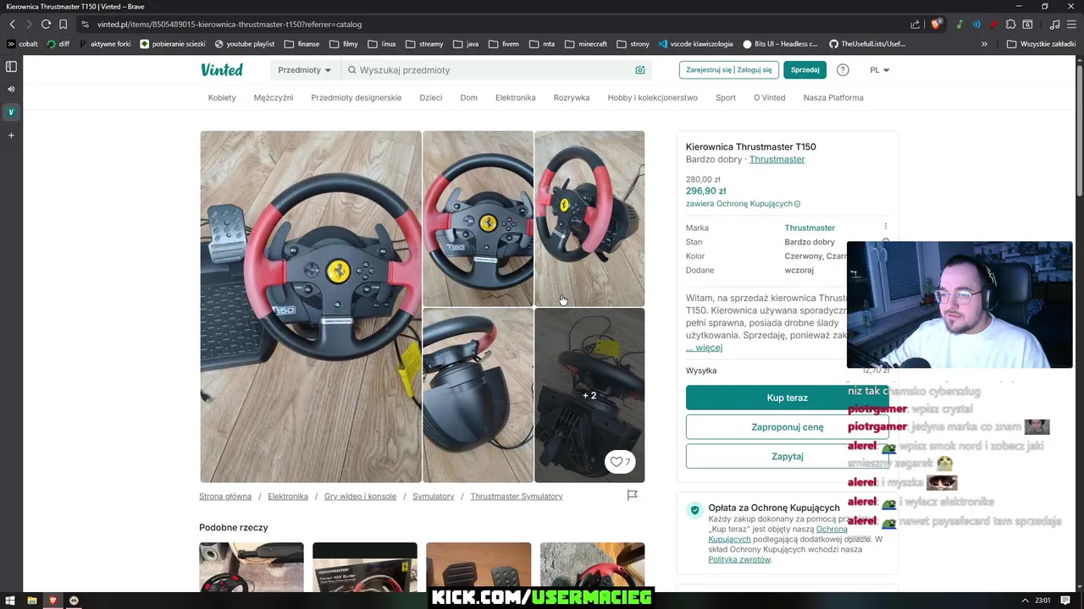Screen dimensions: 1084x609
Task: Open the Przedmioty designerskie menu
Action: coord(356,97)
